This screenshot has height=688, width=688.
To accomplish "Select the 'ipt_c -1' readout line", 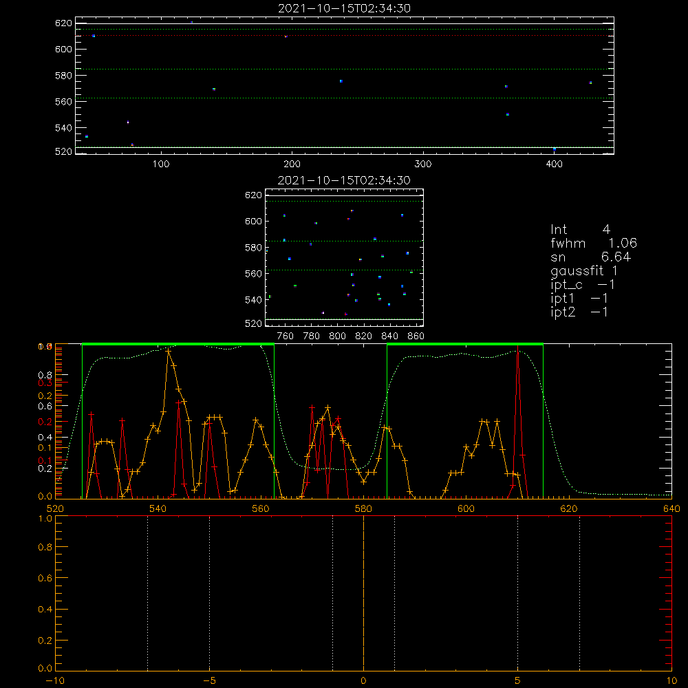I will pyautogui.click(x=583, y=284).
